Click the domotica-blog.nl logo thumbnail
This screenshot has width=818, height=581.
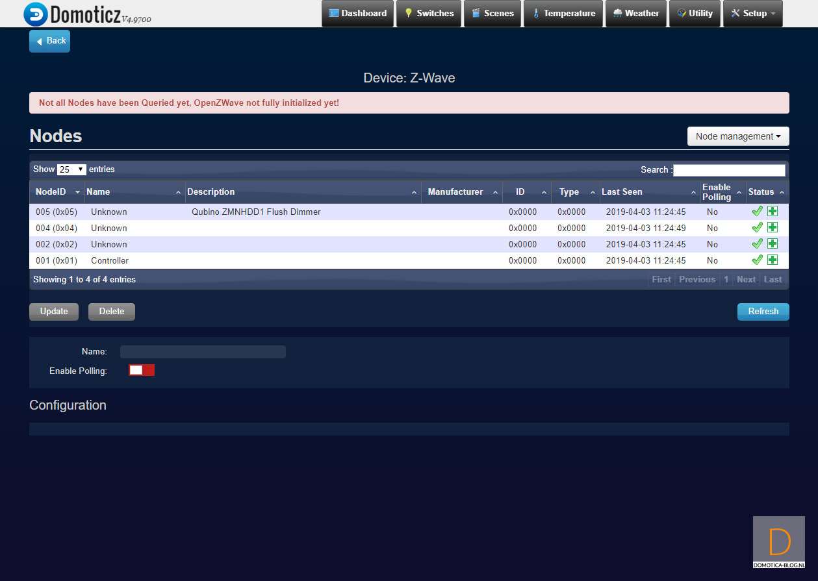tap(778, 542)
